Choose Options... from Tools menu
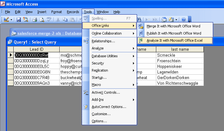This screenshot has height=131, width=224. [109, 121]
